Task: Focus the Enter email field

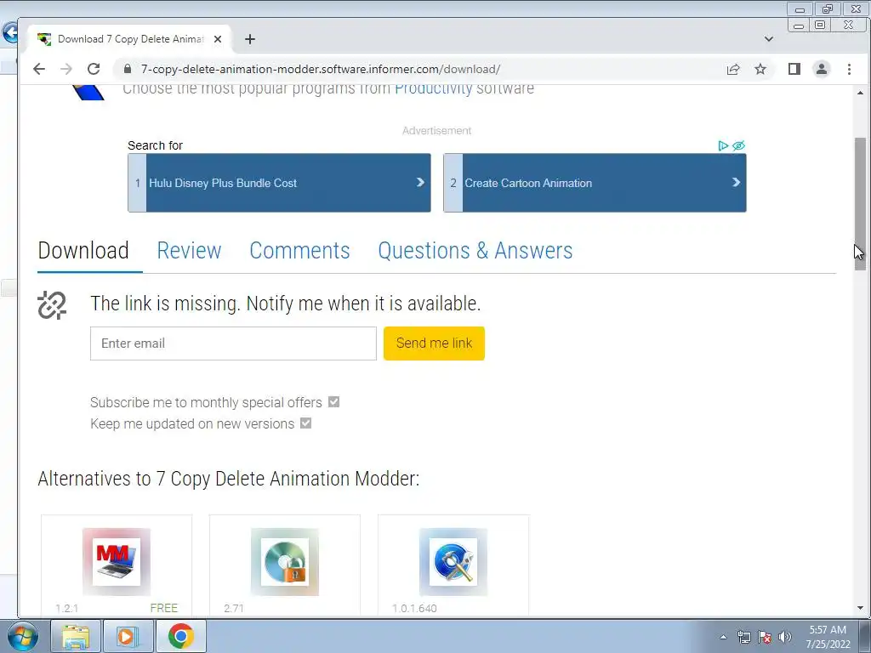Action: point(233,344)
